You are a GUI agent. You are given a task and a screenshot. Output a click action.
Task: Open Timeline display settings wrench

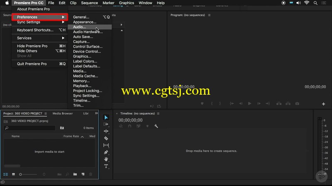156,126
